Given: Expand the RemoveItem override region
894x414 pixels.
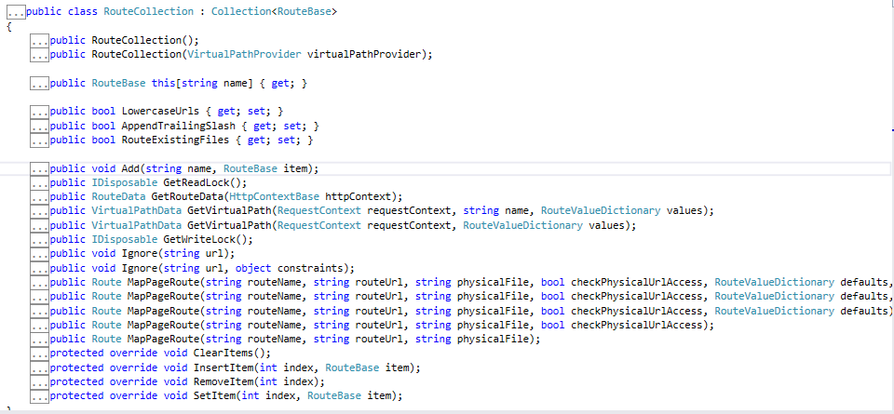Looking at the screenshot, I should point(40,382).
